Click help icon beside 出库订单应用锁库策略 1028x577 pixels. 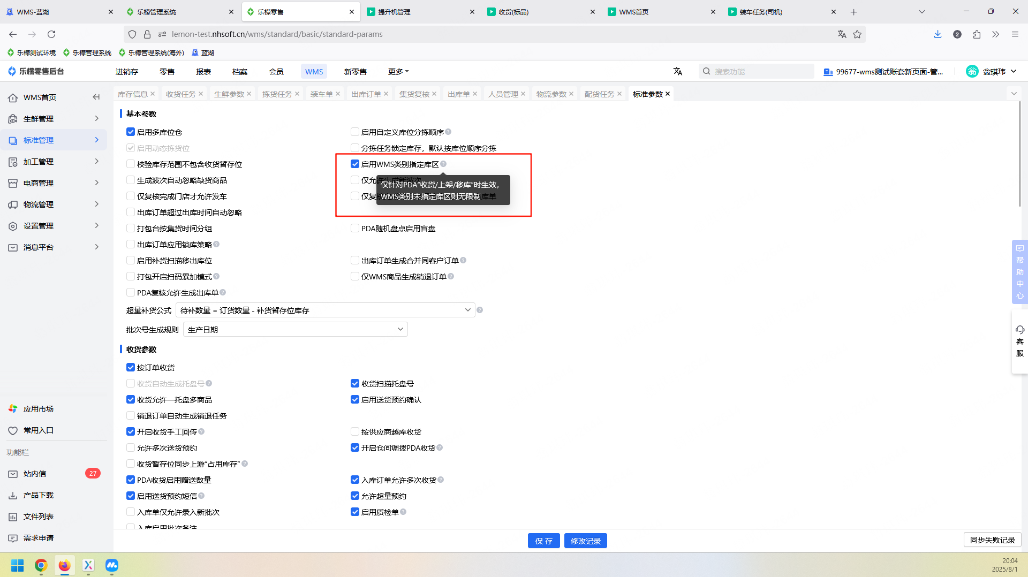tap(216, 244)
